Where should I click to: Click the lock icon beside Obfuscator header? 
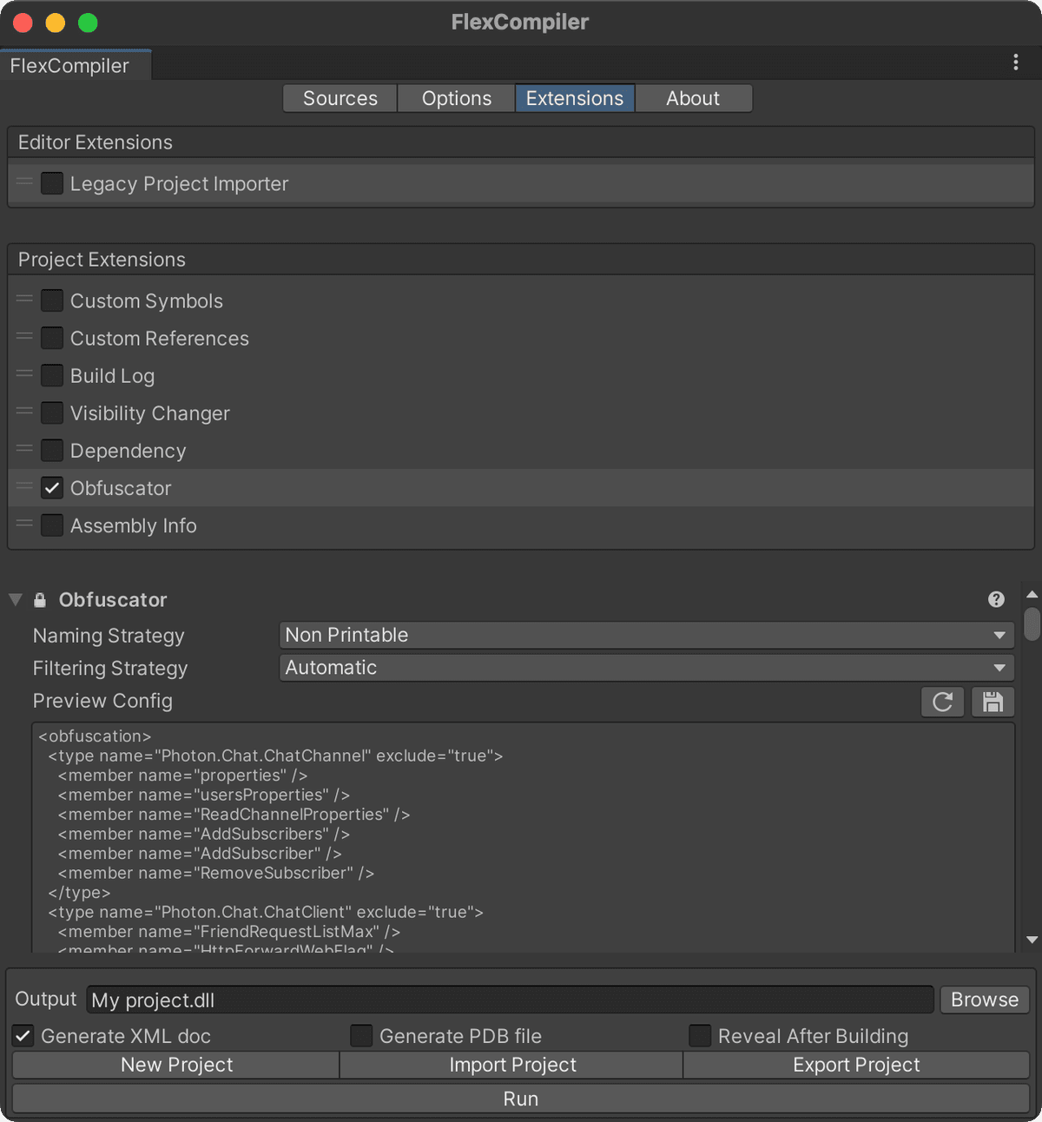pyautogui.click(x=40, y=600)
